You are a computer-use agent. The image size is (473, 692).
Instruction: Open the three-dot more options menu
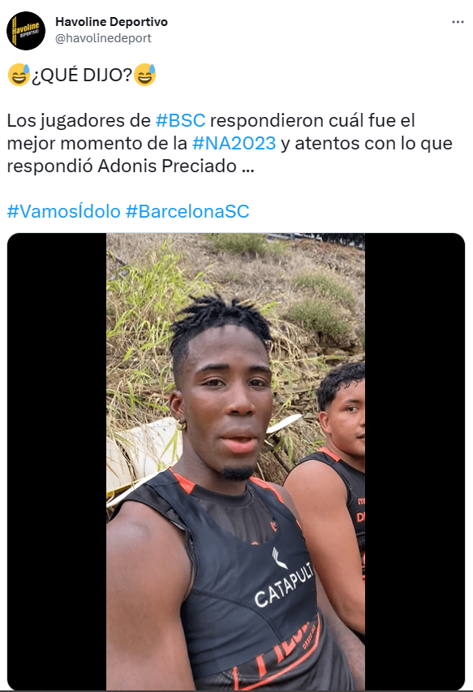coord(458,22)
